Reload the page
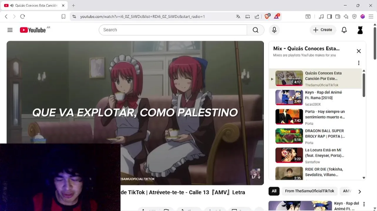The height and width of the screenshot is (211, 377). coord(23,17)
